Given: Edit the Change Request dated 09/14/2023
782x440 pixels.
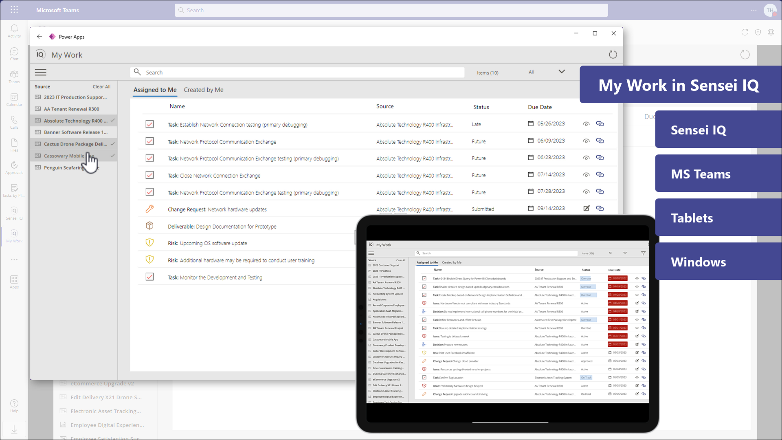Looking at the screenshot, I should pyautogui.click(x=586, y=209).
